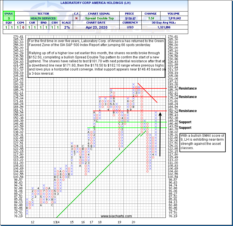Click the Spread Double Top chart signal

(x=99, y=18)
